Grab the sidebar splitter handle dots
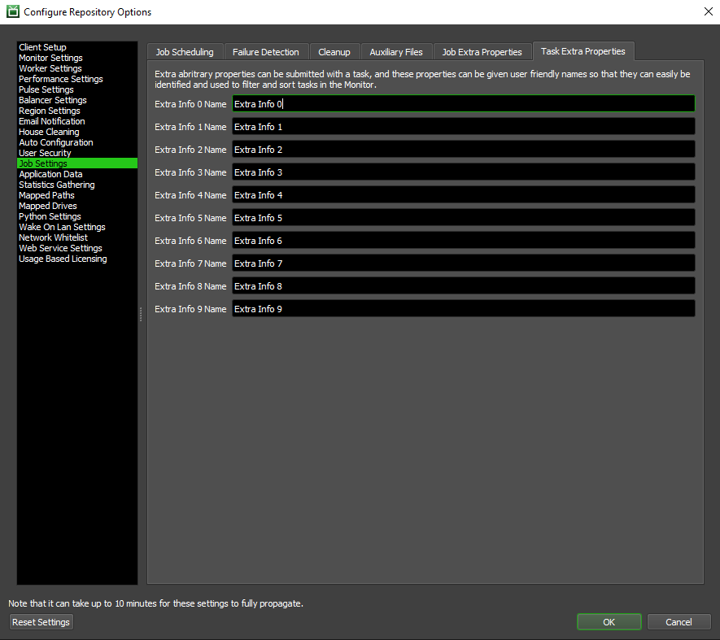This screenshot has height=640, width=720. point(141,314)
